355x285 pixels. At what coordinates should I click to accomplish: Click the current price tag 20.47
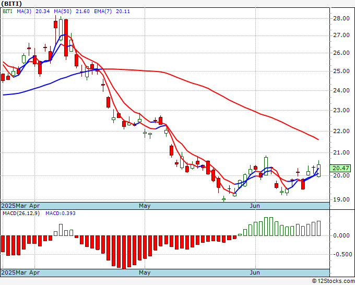[341, 168]
